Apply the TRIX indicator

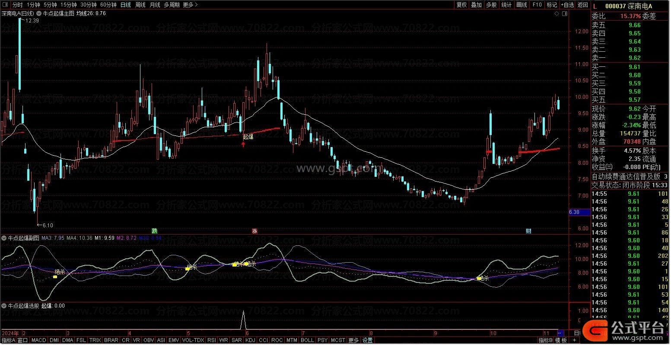(95, 340)
